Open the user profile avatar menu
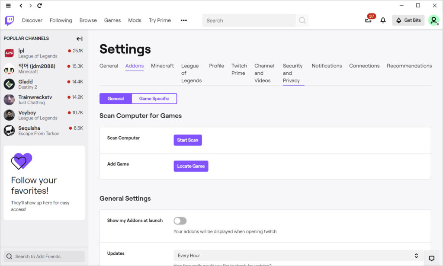This screenshot has width=443, height=266. click(433, 20)
